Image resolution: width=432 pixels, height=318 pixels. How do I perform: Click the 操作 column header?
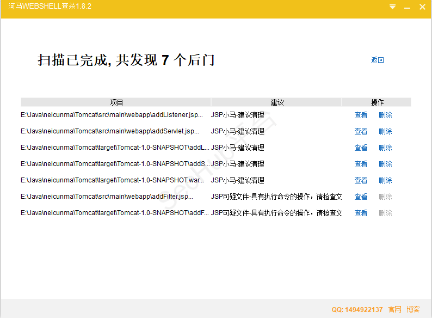[x=377, y=102]
